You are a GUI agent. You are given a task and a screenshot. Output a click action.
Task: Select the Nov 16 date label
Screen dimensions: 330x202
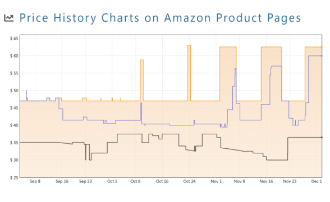tap(266, 181)
